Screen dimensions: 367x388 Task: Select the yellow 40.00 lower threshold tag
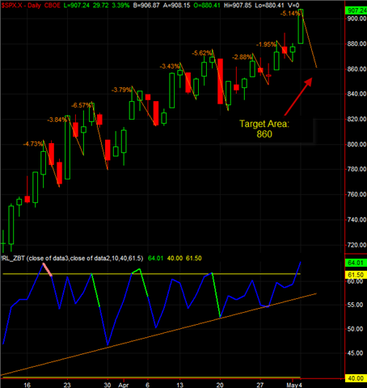356,378
